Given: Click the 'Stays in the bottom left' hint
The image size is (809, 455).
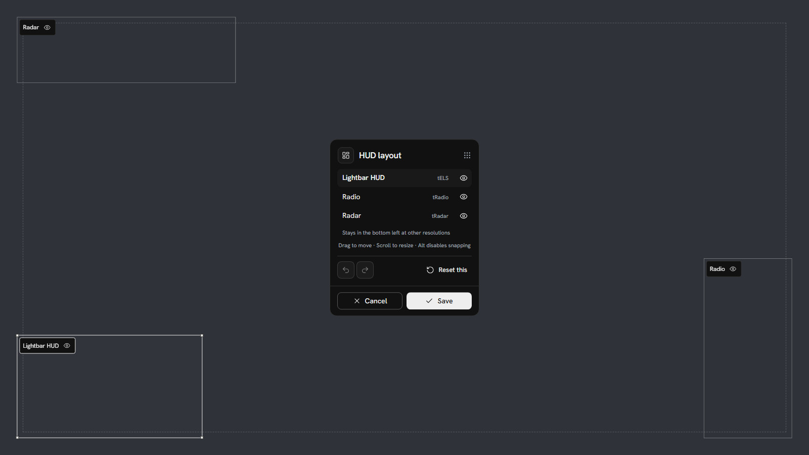Looking at the screenshot, I should [x=396, y=233].
